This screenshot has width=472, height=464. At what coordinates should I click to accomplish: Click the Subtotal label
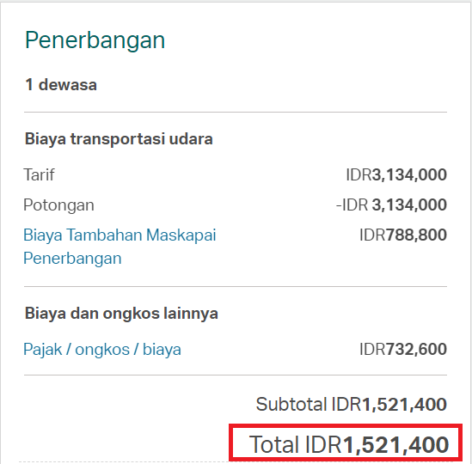pyautogui.click(x=291, y=404)
